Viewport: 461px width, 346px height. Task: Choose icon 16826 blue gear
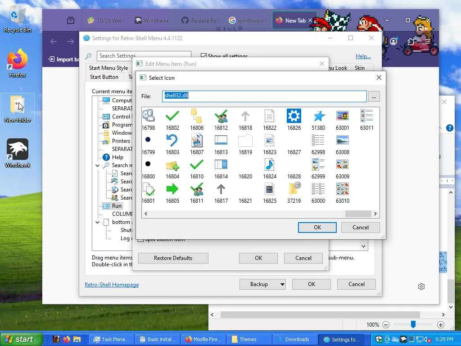point(294,116)
